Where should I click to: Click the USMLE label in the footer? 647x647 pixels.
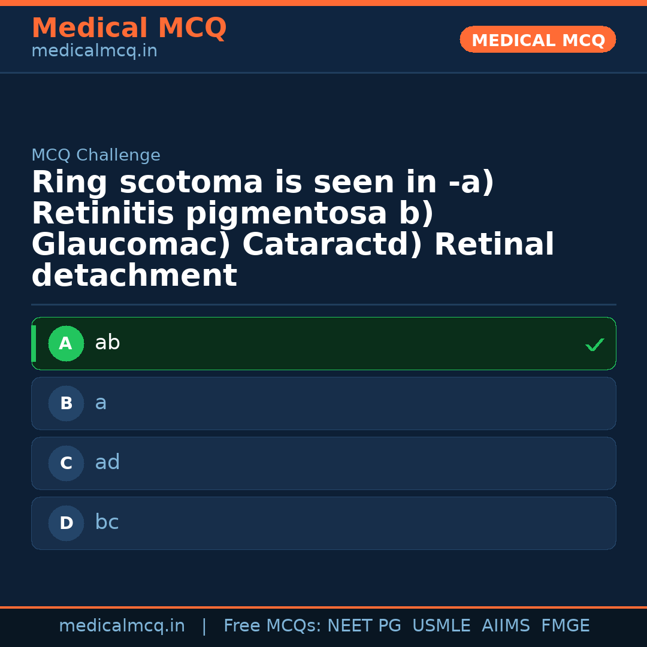[442, 625]
